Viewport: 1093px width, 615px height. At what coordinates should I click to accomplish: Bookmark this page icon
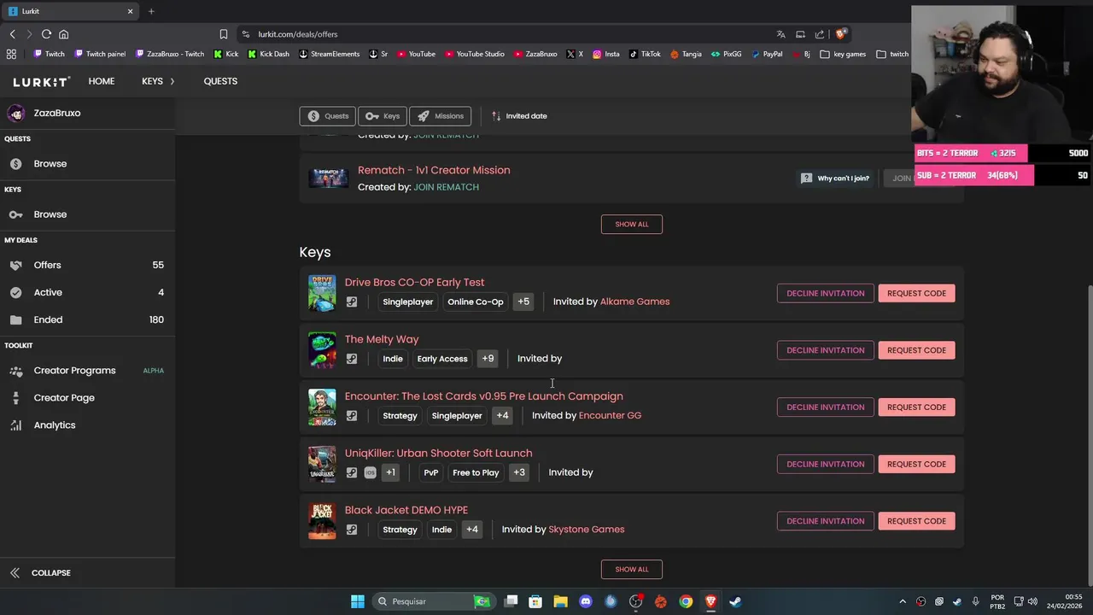coord(224,34)
